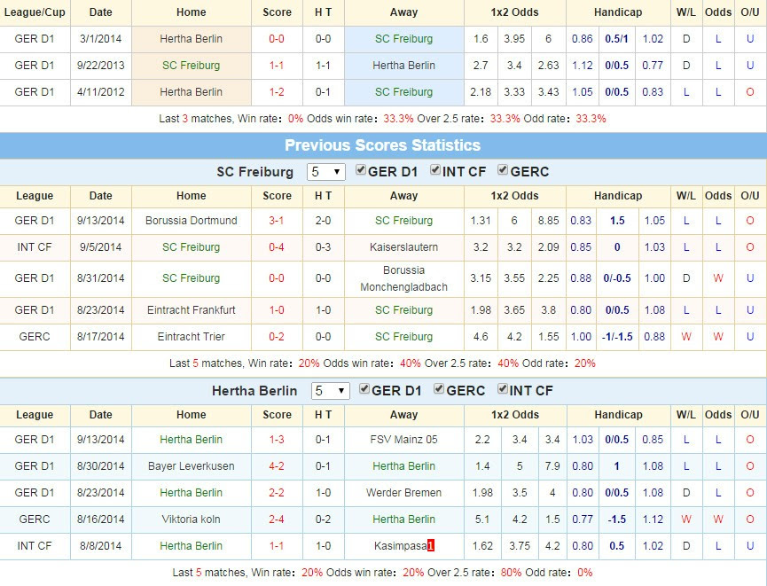The image size is (767, 586).
Task: Open SC Freiburg match count dropdown
Action: [325, 172]
